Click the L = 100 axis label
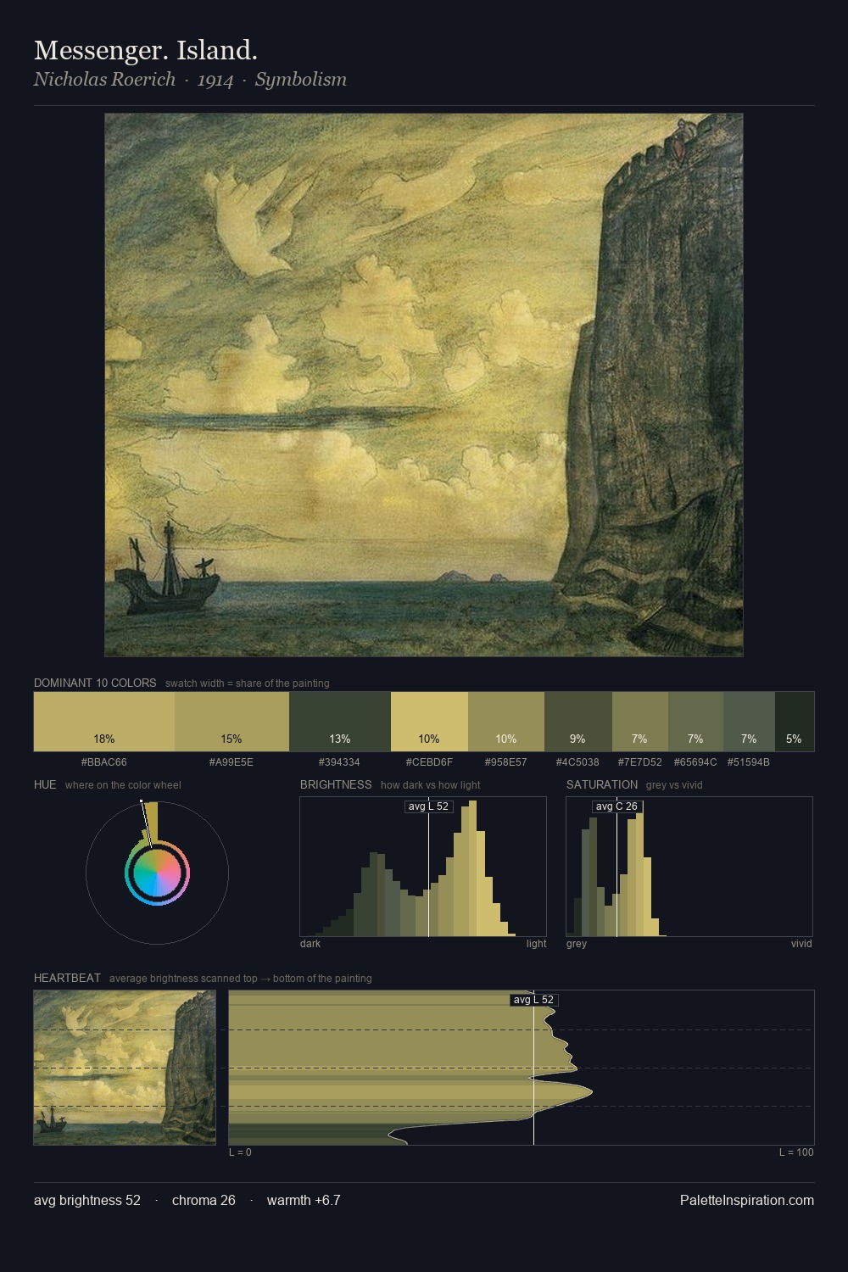This screenshot has height=1272, width=848. click(796, 1152)
